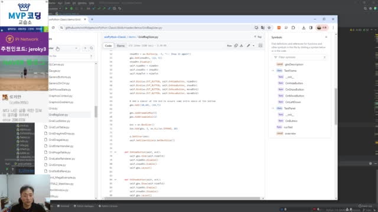378x212 pixels.
Task: Select the OnLeftDown function symbol
Action: coord(293,102)
